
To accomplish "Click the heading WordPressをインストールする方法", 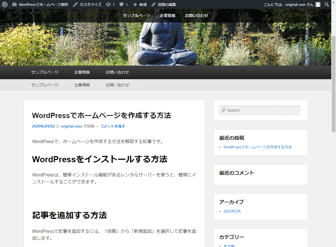I will [100, 159].
